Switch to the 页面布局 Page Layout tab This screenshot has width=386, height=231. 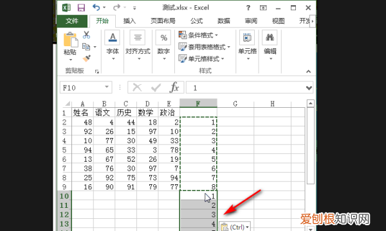coord(163,21)
